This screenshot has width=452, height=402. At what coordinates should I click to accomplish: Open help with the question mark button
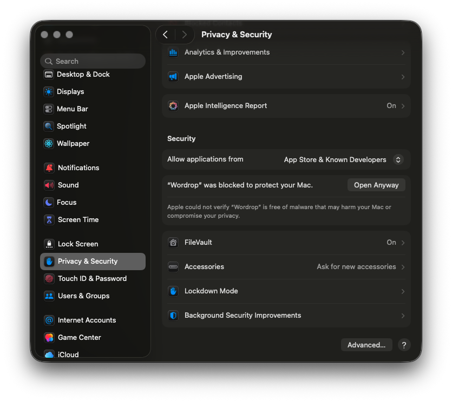404,345
